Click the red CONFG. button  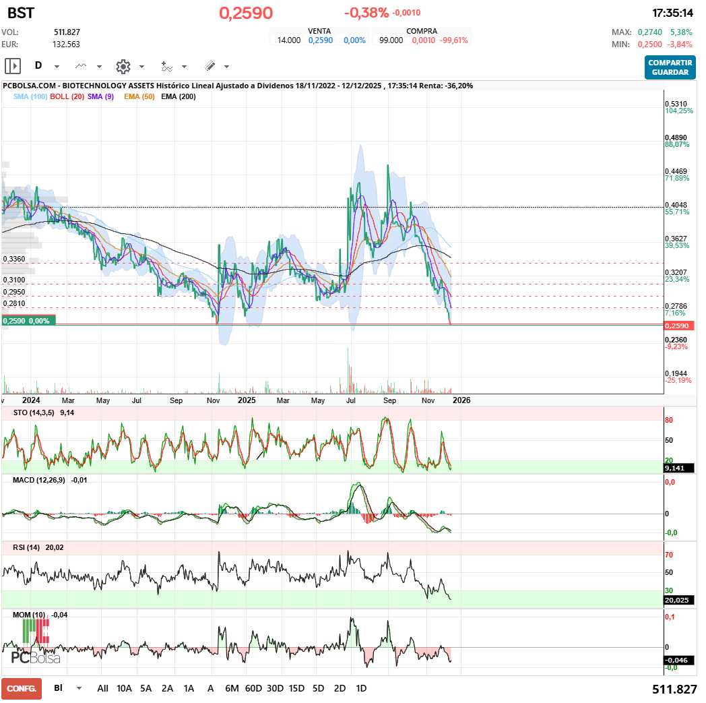(x=21, y=689)
